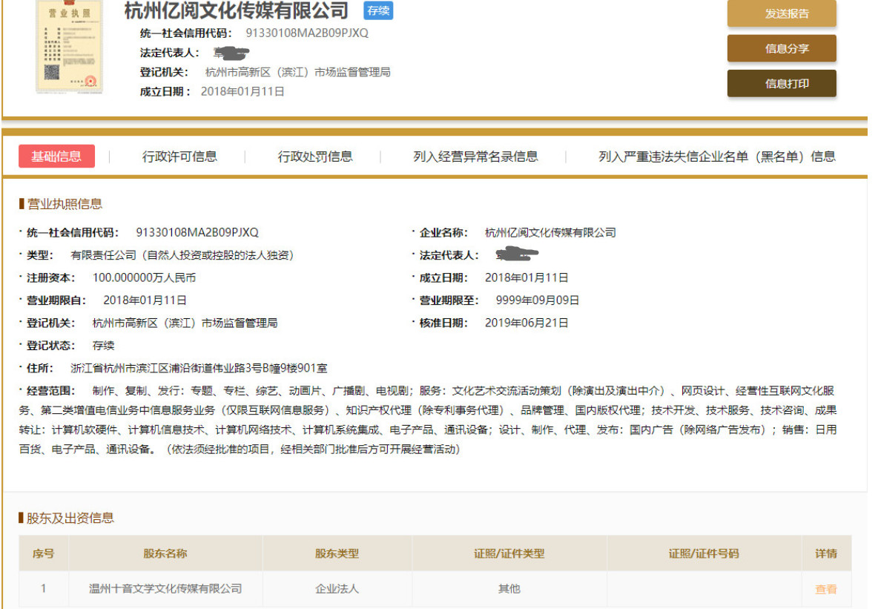Click the 信息打印 button

click(782, 84)
